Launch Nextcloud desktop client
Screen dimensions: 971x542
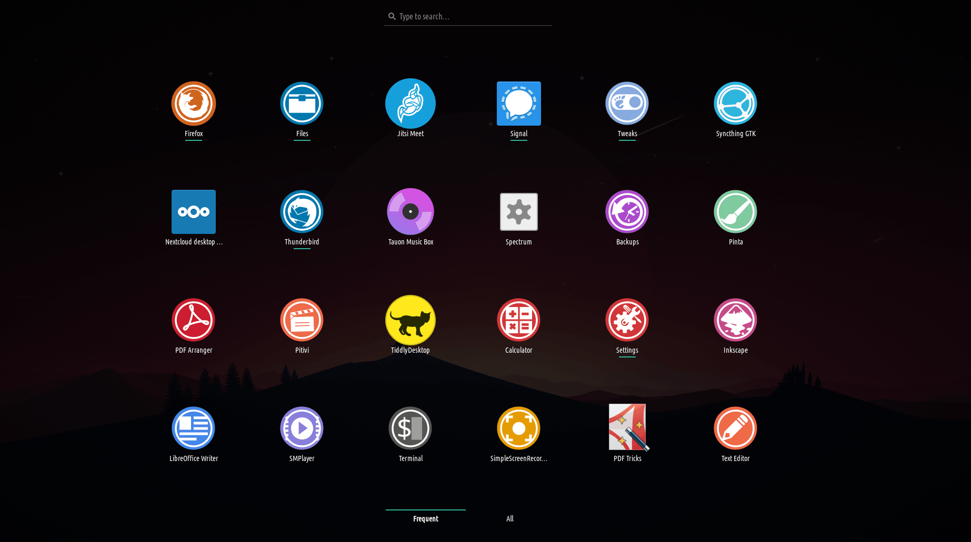tap(193, 212)
